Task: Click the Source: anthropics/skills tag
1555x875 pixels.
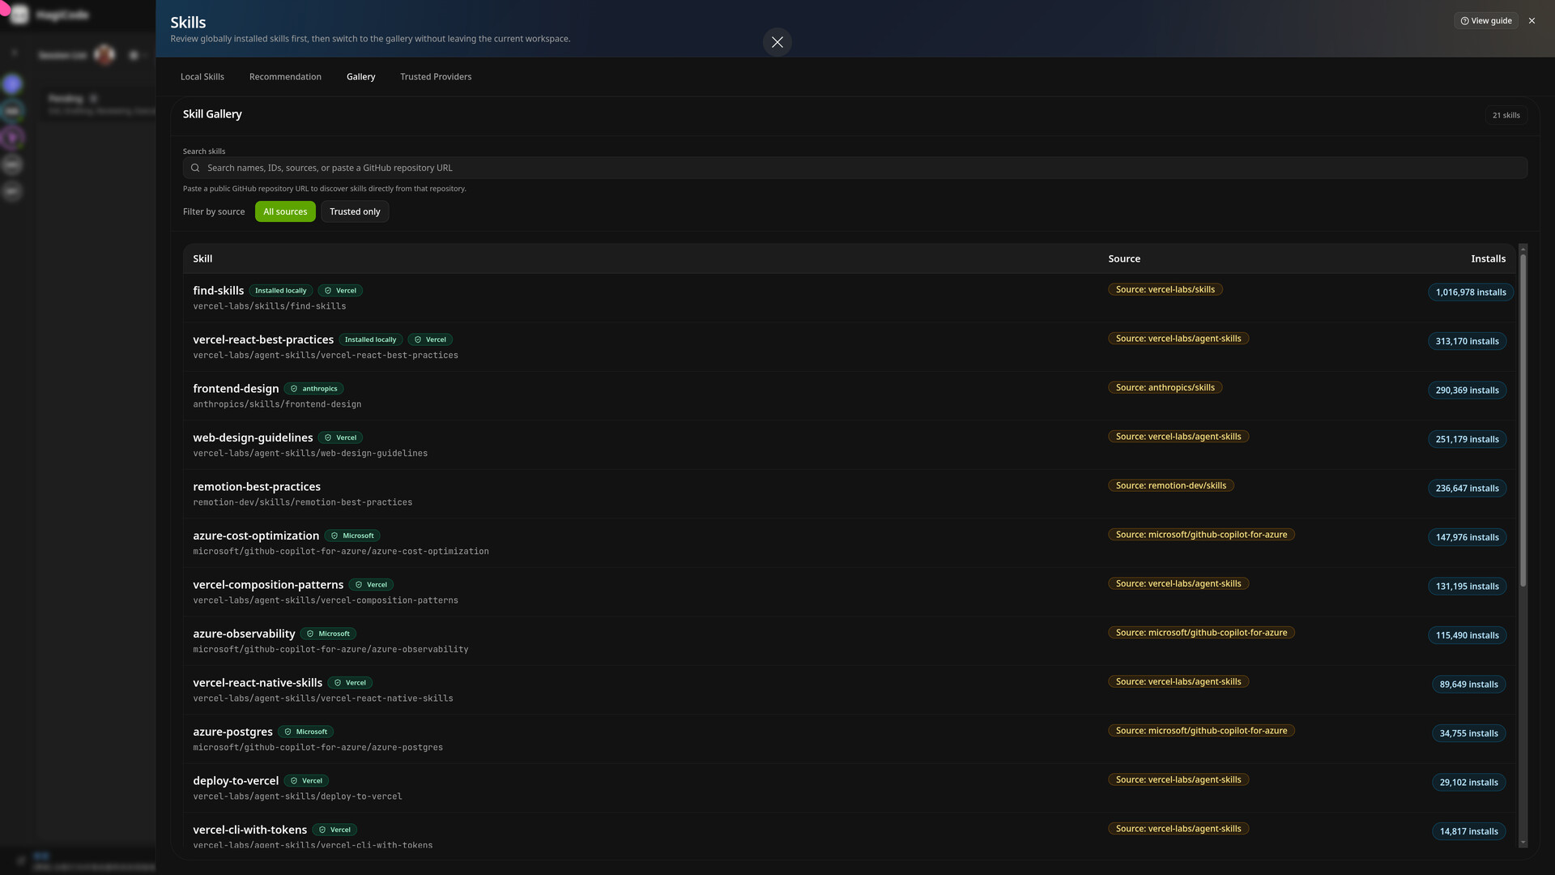Action: (x=1165, y=387)
